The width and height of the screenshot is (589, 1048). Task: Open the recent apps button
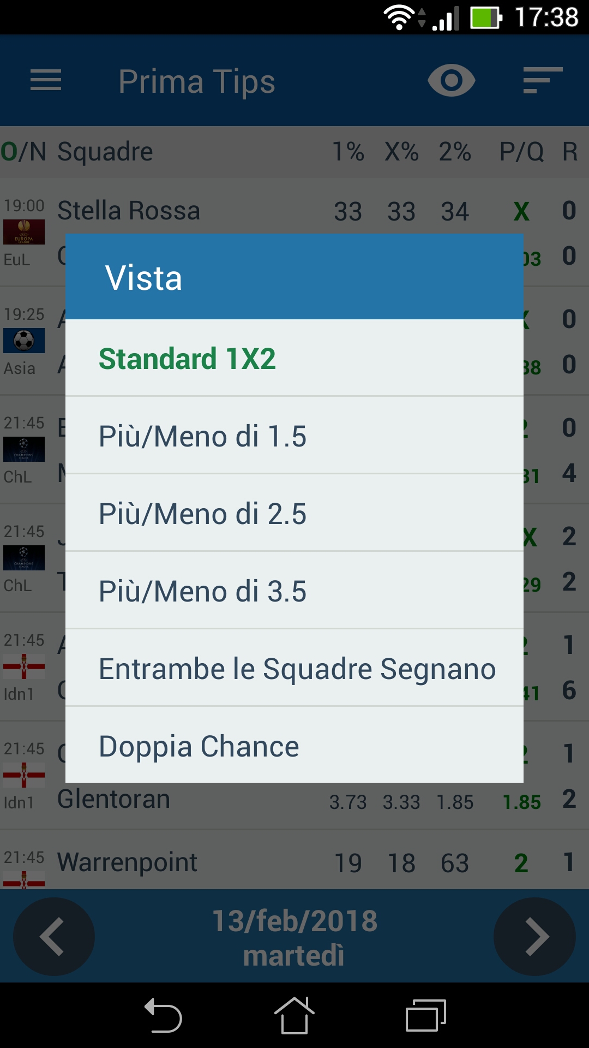click(426, 1015)
